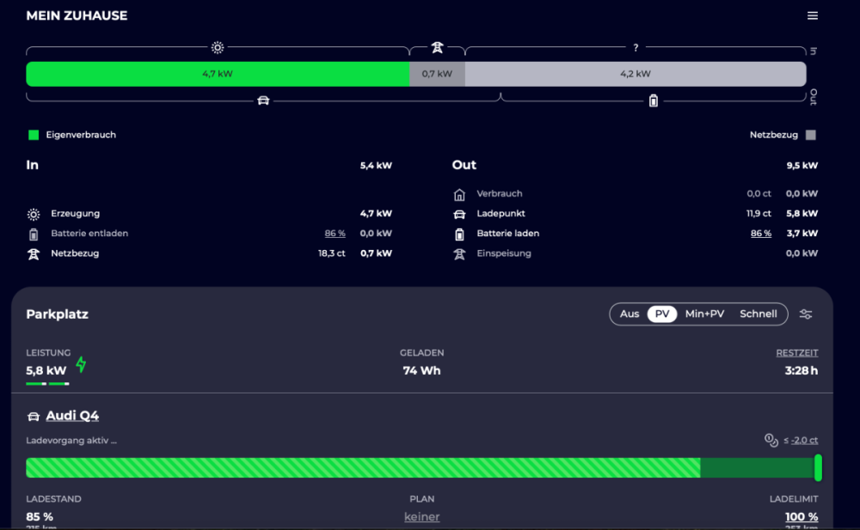The image size is (860, 530).
Task: Select Schnell charging mode
Action: click(x=758, y=314)
